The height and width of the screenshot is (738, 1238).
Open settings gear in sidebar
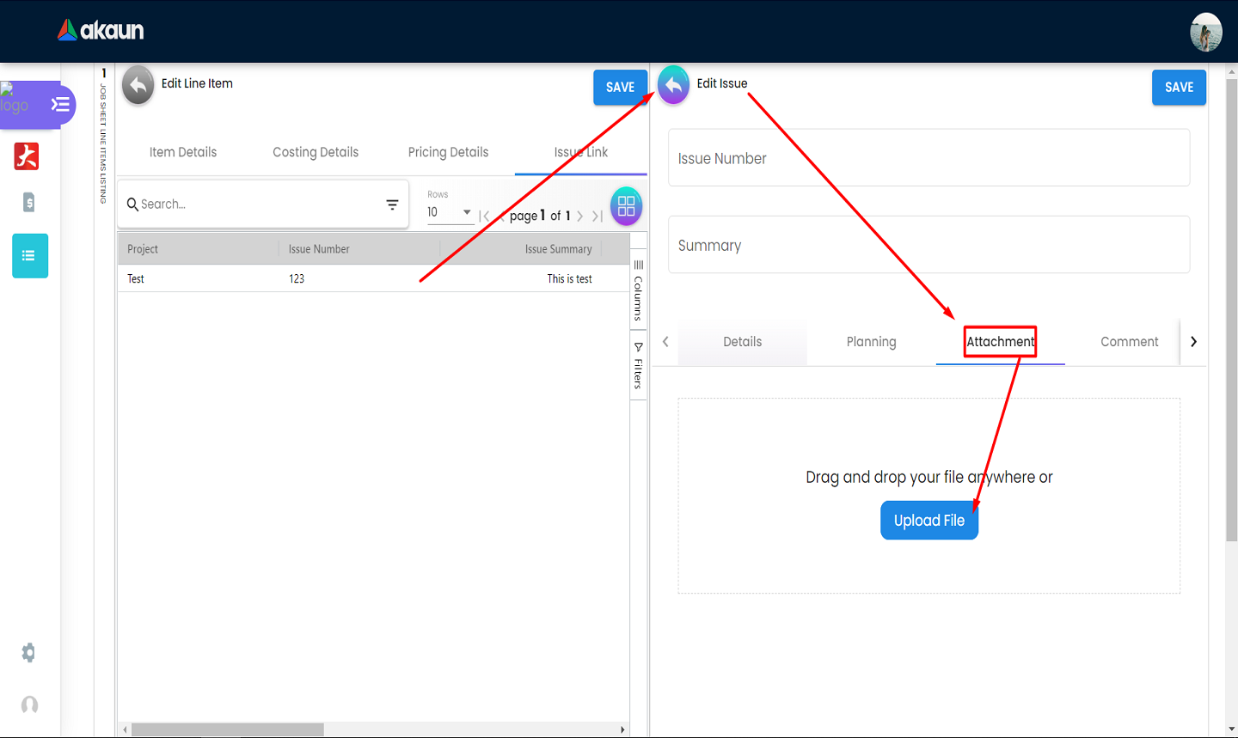pos(28,653)
